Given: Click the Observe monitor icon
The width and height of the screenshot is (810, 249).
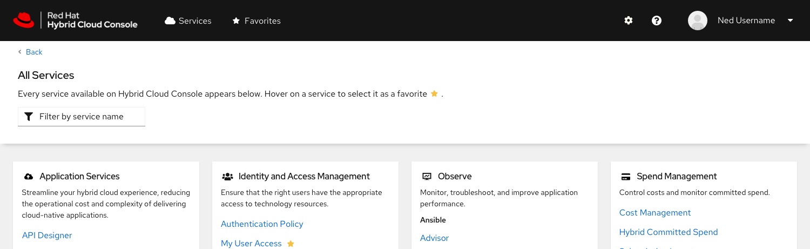Looking at the screenshot, I should point(427,177).
